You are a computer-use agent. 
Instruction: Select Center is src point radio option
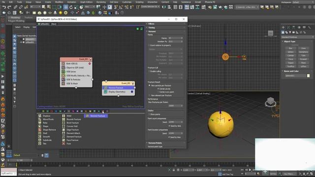coord(158,92)
